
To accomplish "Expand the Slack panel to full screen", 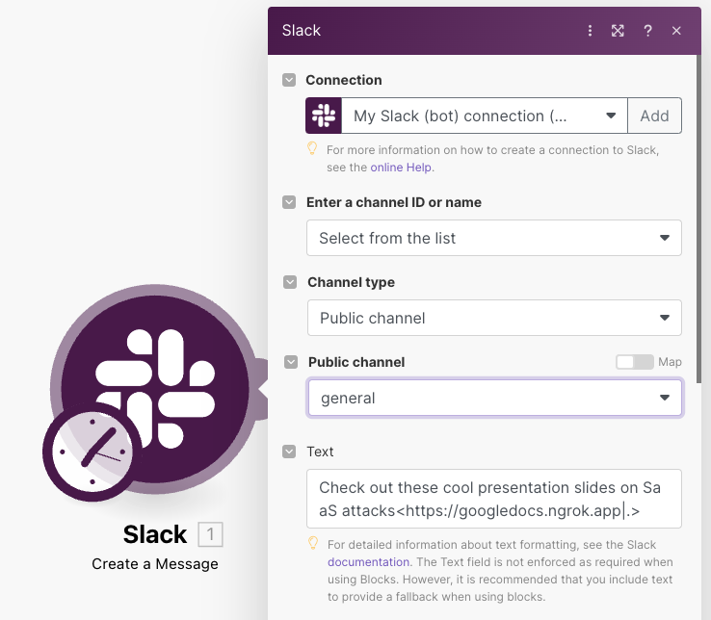I will point(618,31).
